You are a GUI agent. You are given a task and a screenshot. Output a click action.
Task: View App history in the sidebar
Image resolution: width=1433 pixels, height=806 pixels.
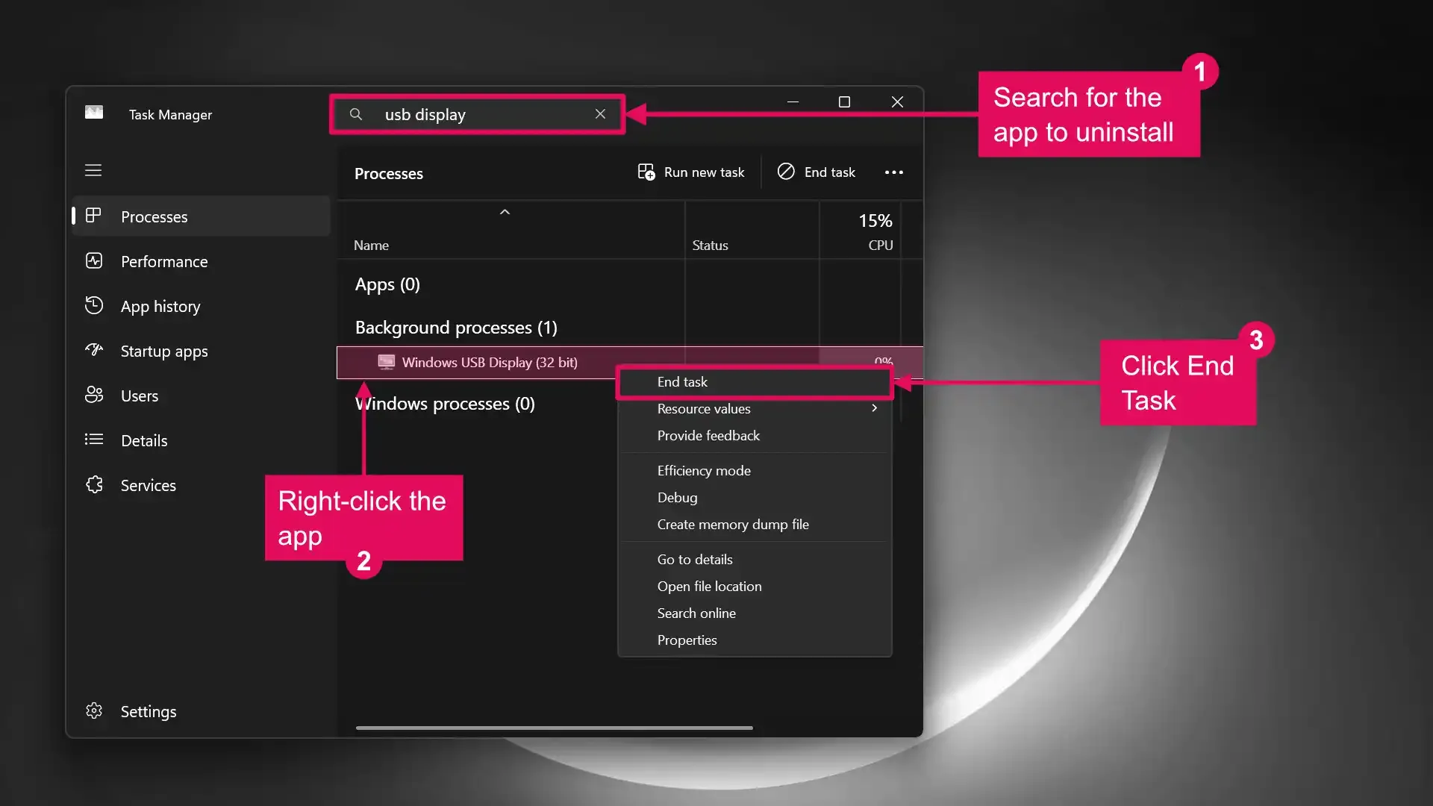160,306
